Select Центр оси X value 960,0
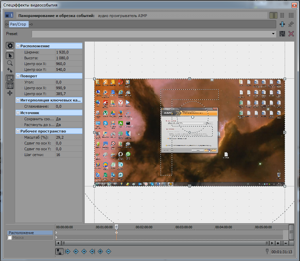300x261 pixels. pyautogui.click(x=69, y=64)
